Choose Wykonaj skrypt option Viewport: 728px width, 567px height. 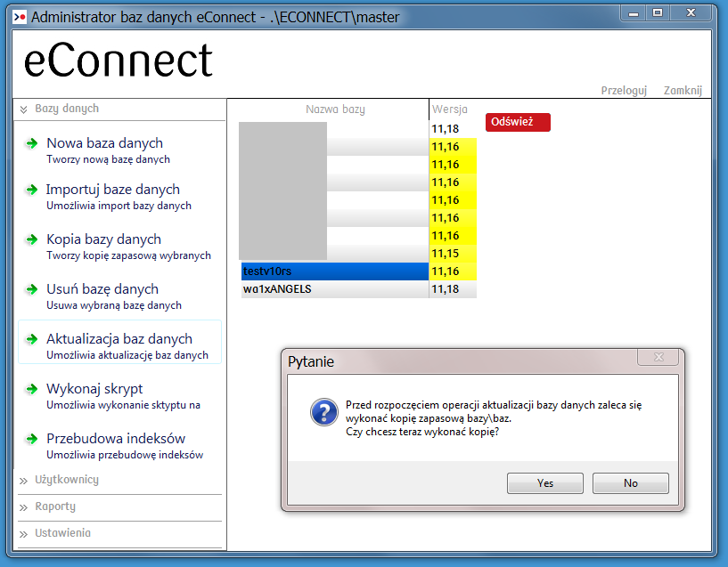coord(94,388)
